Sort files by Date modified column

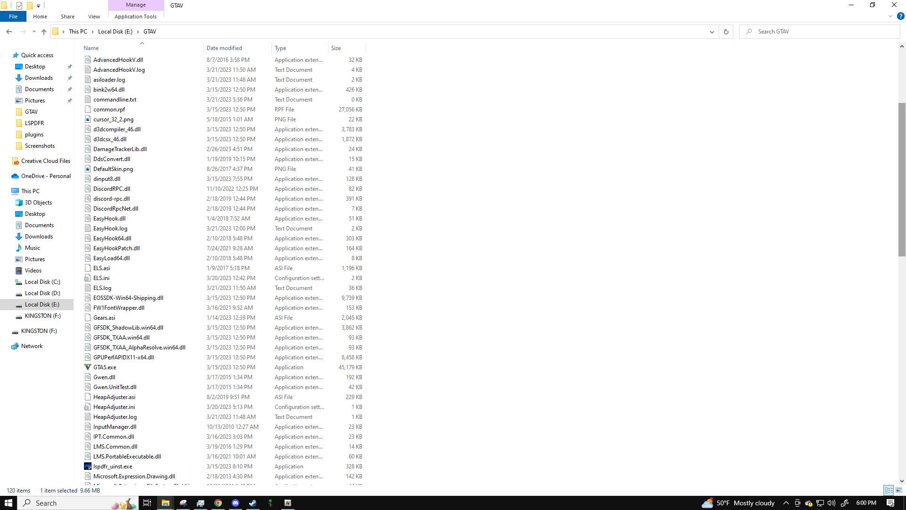tap(224, 48)
